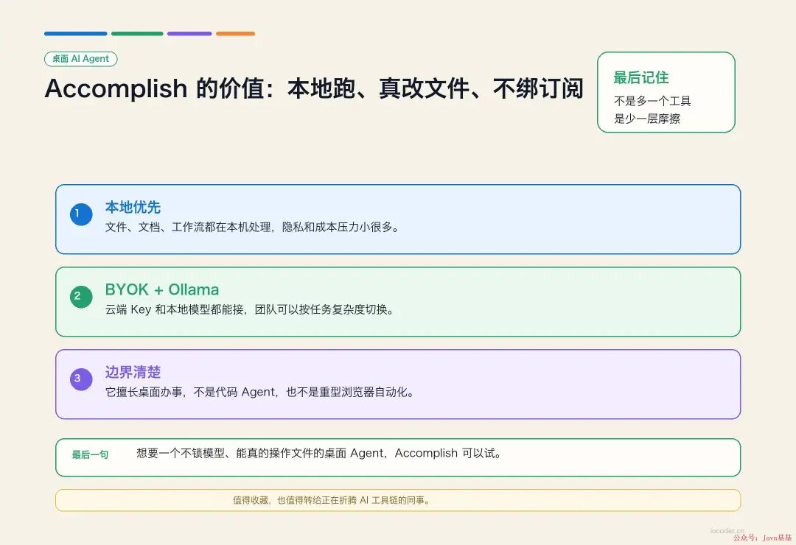Click the blue number 1 circle badge
The width and height of the screenshot is (796, 545).
81,214
